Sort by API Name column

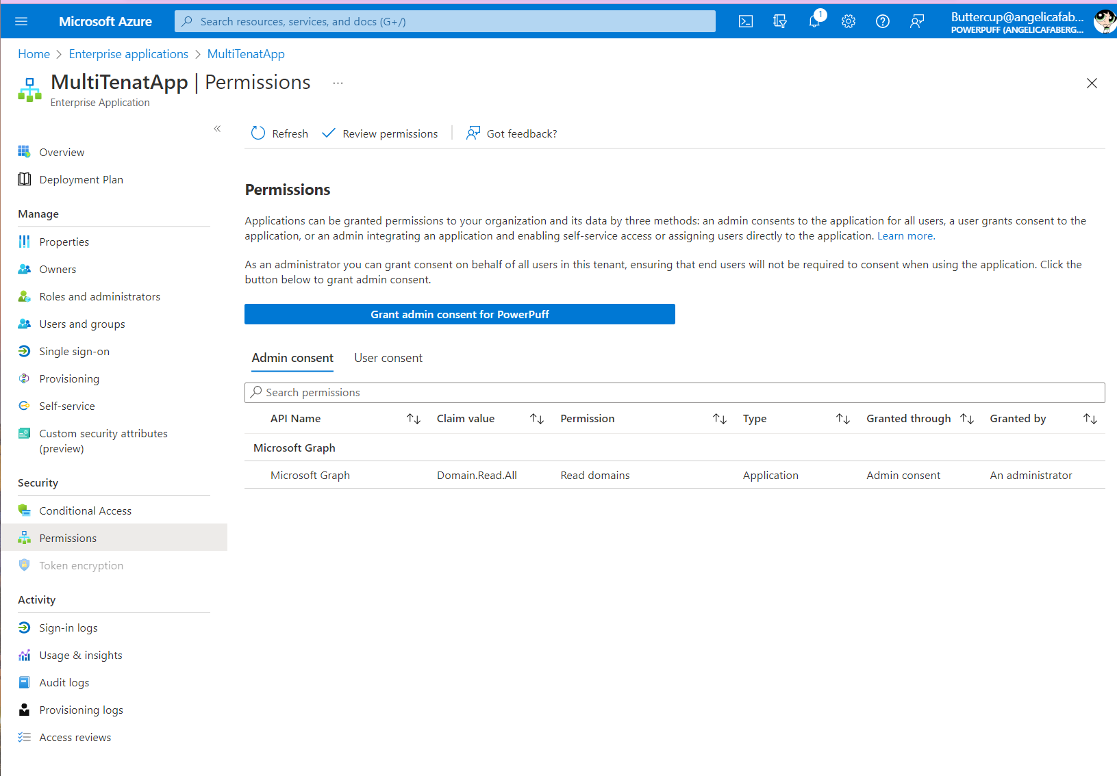click(x=413, y=419)
